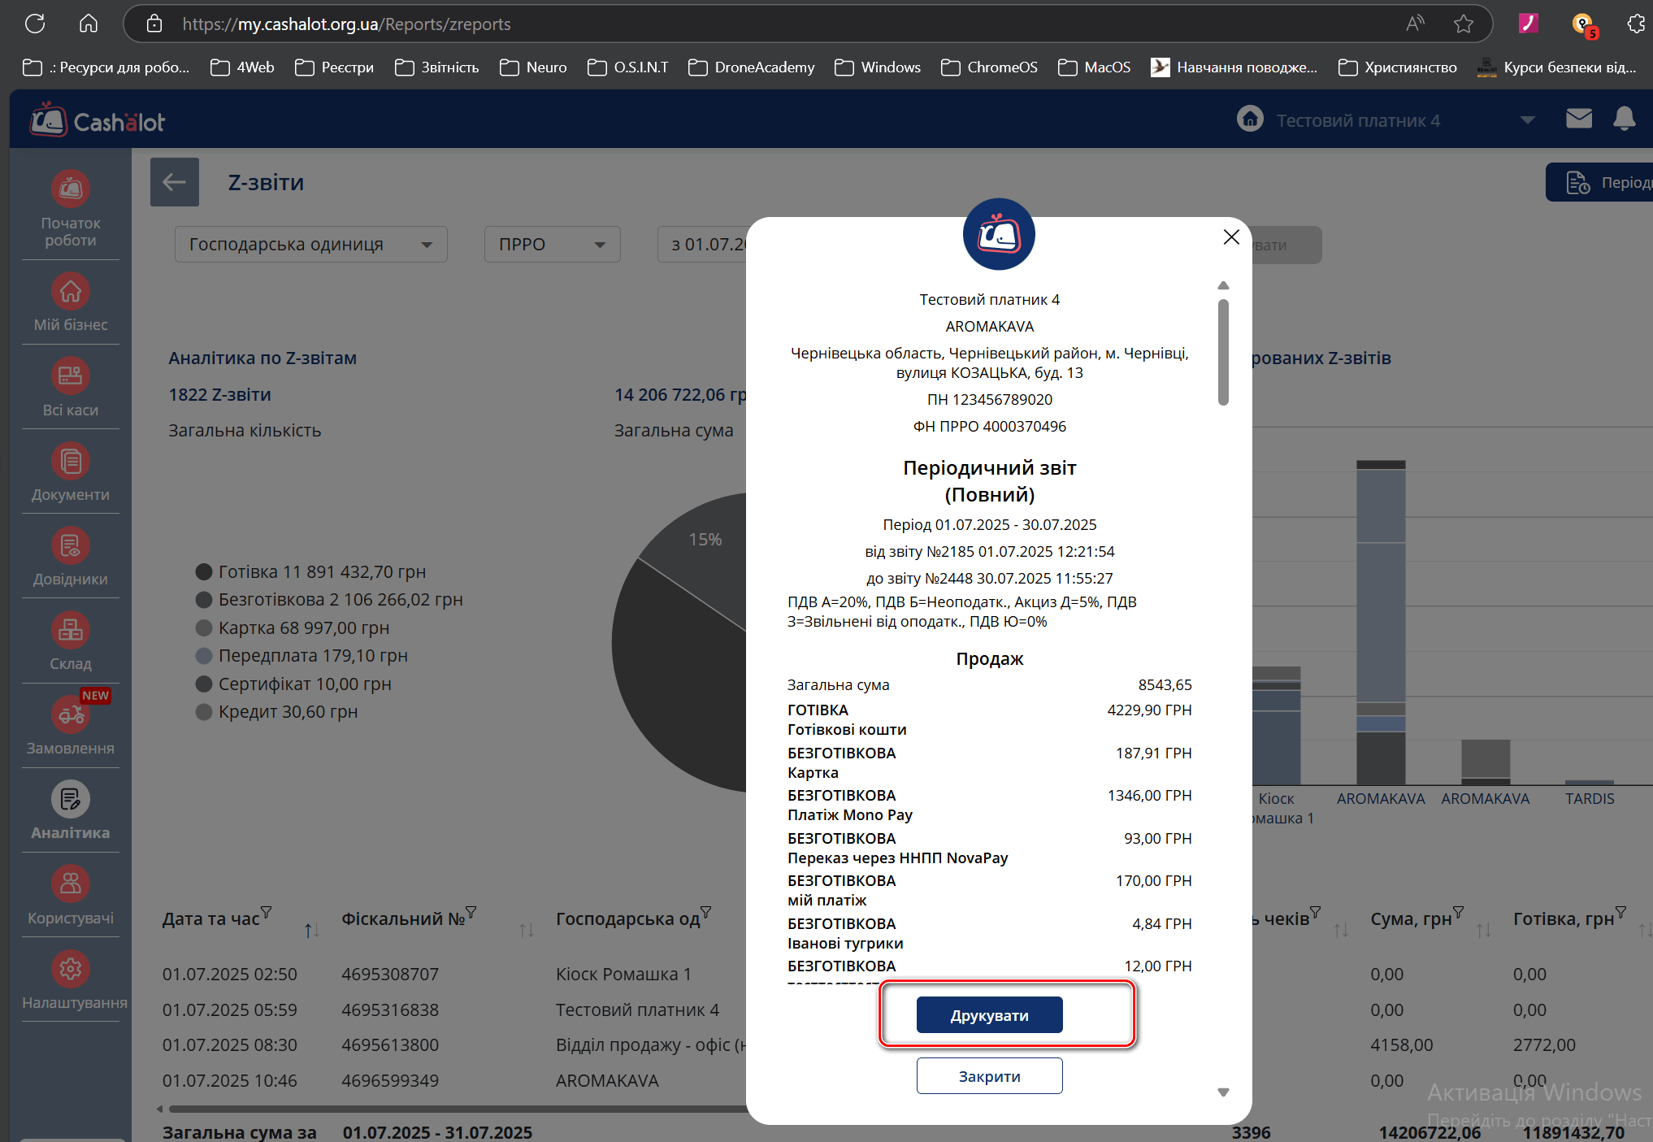Open Склад warehouse icon
This screenshot has width=1653, height=1142.
pos(70,631)
